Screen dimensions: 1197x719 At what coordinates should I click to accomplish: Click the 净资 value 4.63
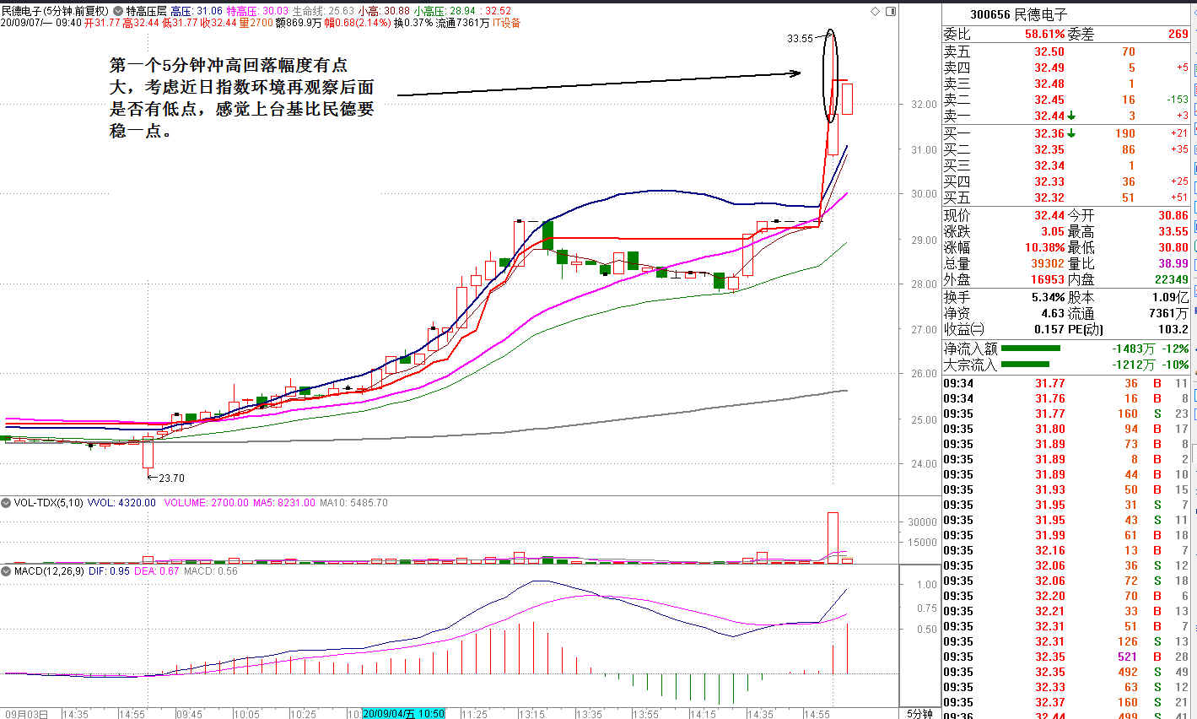1053,313
